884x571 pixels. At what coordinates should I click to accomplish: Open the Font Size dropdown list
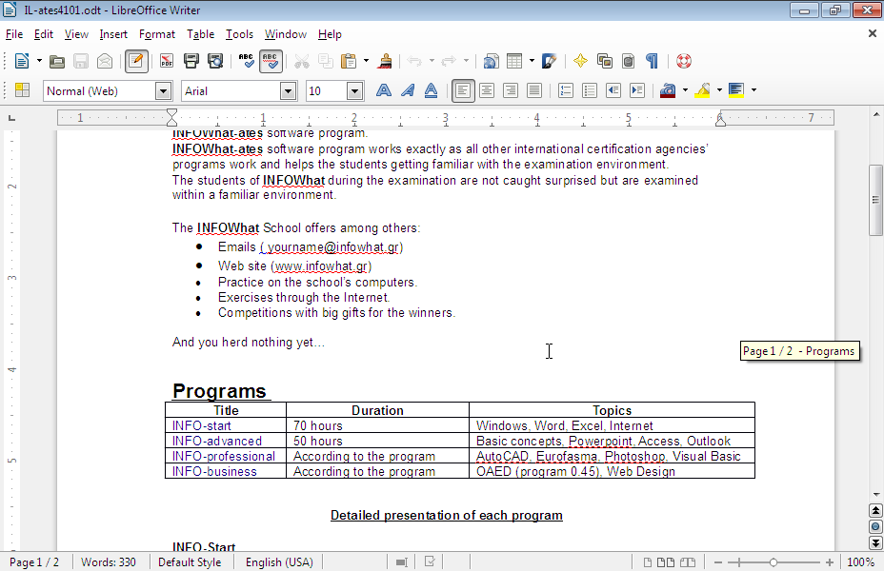point(354,90)
